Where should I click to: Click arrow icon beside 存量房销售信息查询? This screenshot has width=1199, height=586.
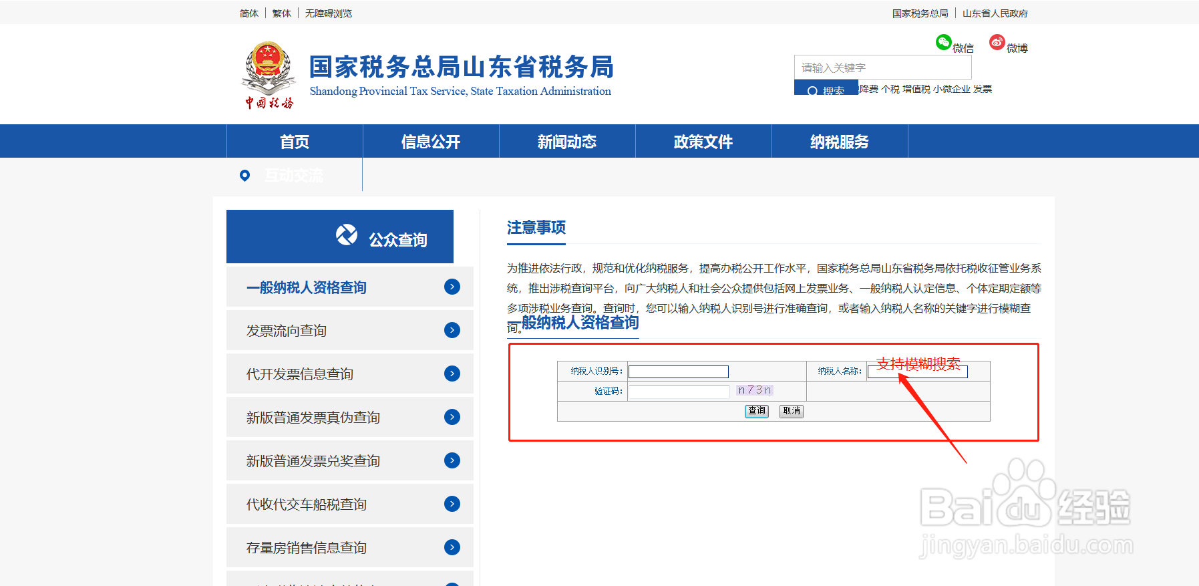click(452, 547)
